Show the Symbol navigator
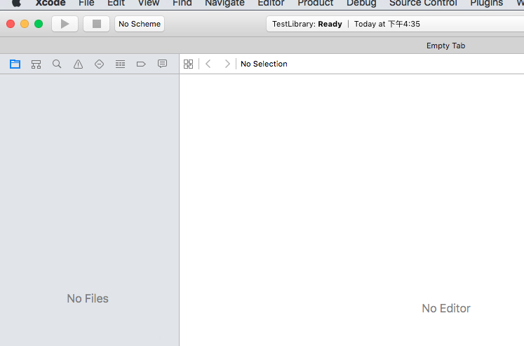The width and height of the screenshot is (524, 346). (36, 64)
